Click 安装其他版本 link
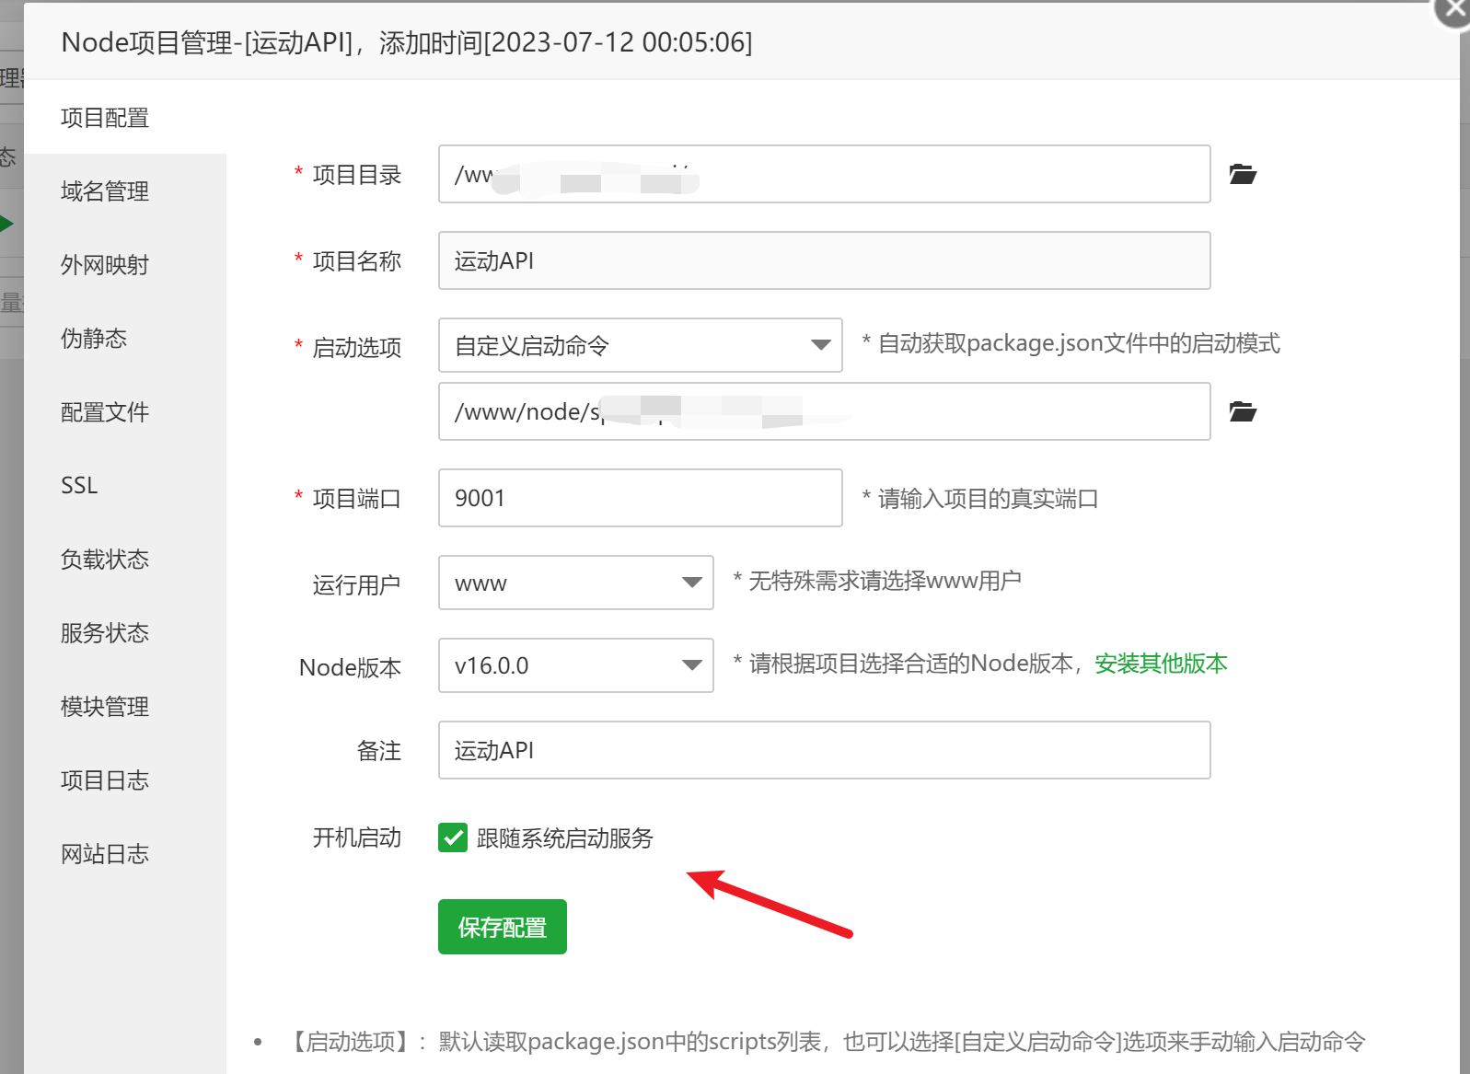Screen dimensions: 1470x1074 (x=1161, y=664)
